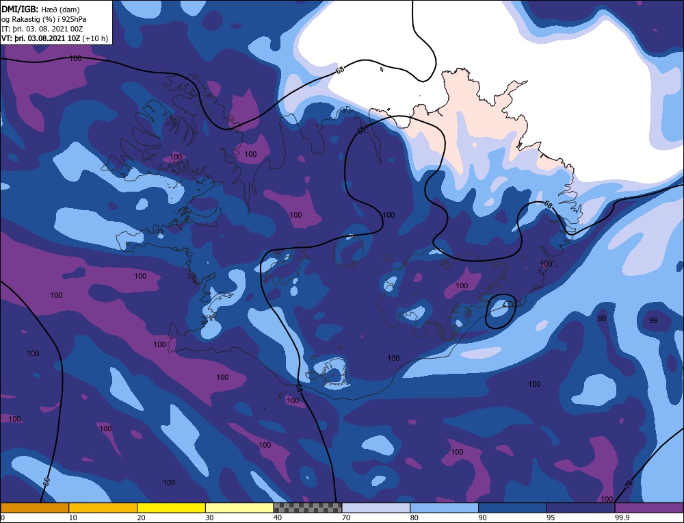The width and height of the screenshot is (684, 523).
Task: Click the checkered 40-70 legend swatch
Action: [x=308, y=508]
